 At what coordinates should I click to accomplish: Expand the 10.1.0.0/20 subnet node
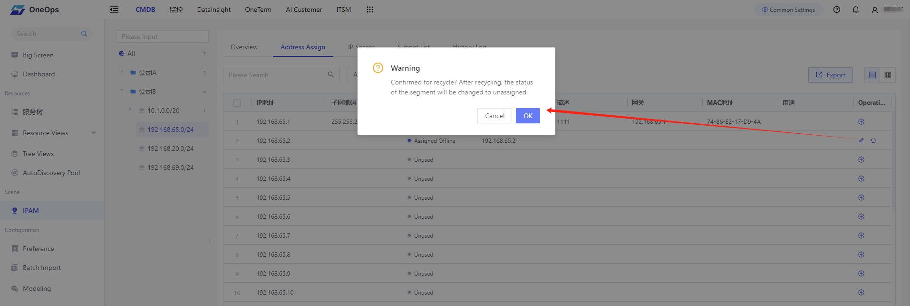pyautogui.click(x=130, y=110)
